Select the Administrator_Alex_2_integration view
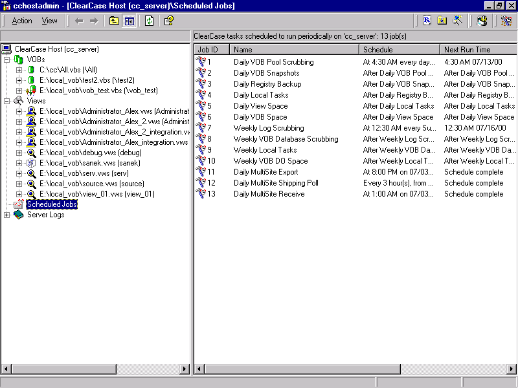The image size is (518, 388). 115,132
